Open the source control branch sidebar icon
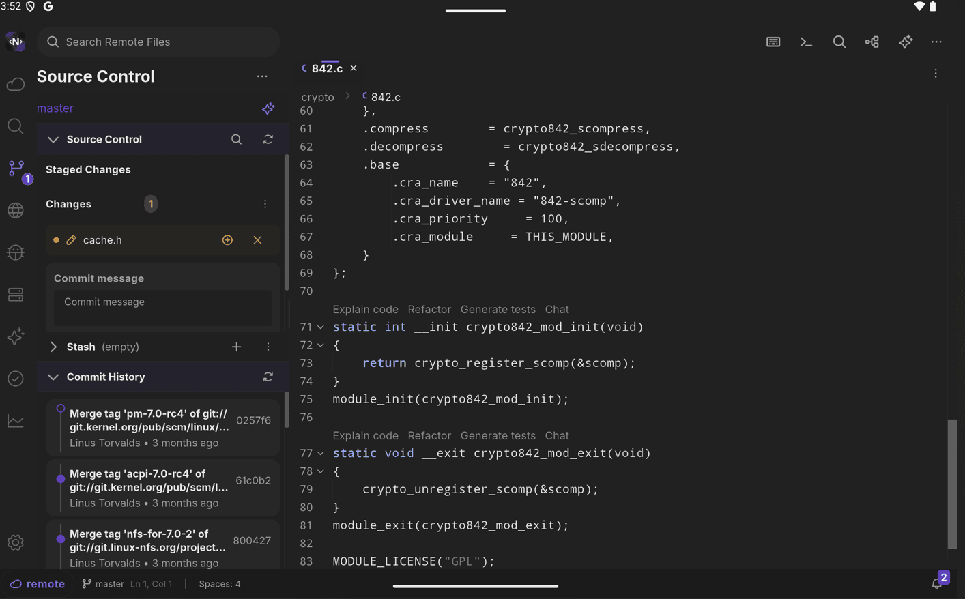 pos(16,168)
